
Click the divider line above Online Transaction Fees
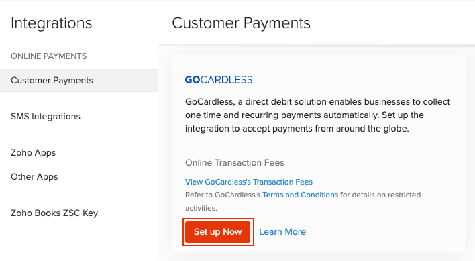point(319,146)
